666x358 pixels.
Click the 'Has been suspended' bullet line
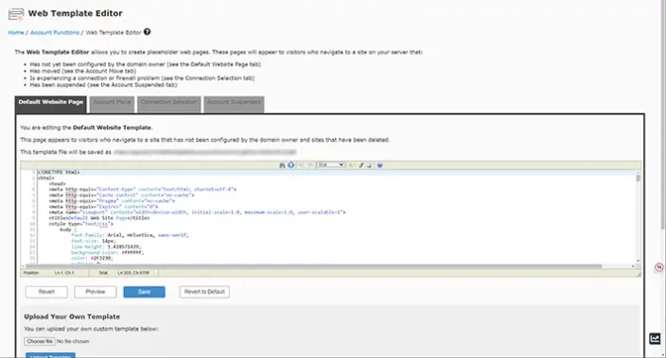pos(104,85)
